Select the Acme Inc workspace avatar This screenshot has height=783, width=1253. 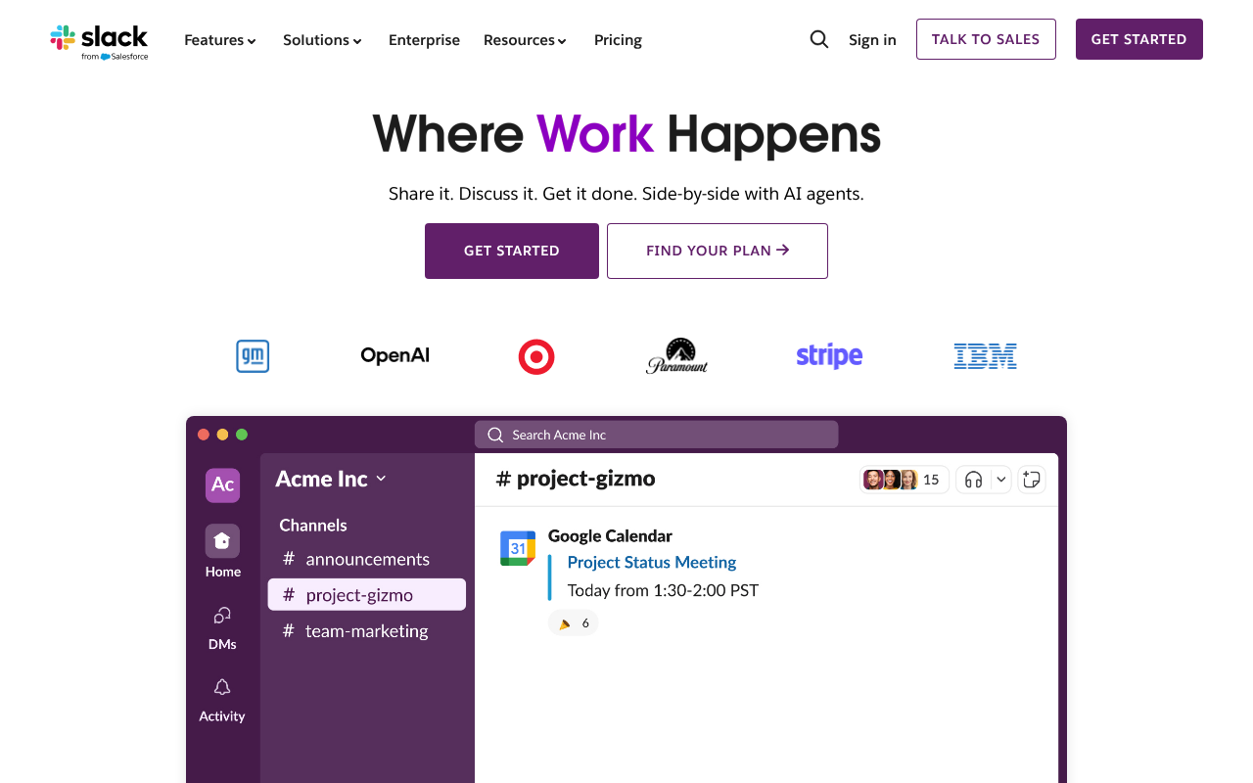click(222, 485)
